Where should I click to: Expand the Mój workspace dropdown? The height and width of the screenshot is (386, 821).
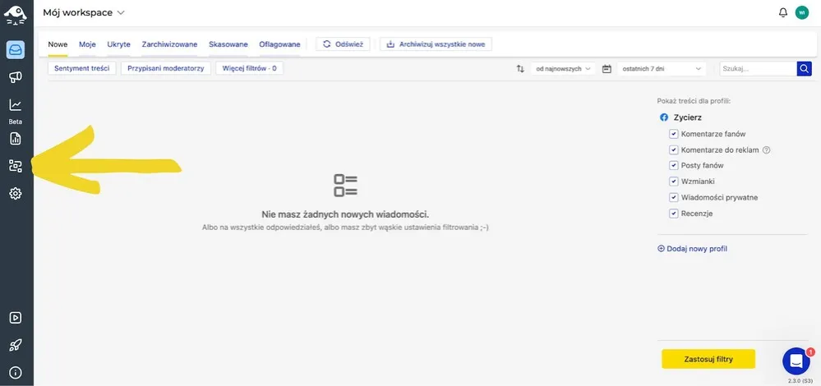[x=84, y=12]
